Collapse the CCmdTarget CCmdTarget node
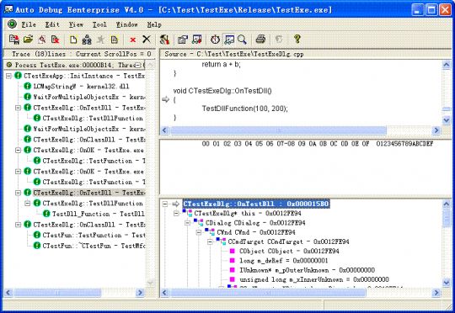The width and height of the screenshot is (455, 313). (x=210, y=241)
